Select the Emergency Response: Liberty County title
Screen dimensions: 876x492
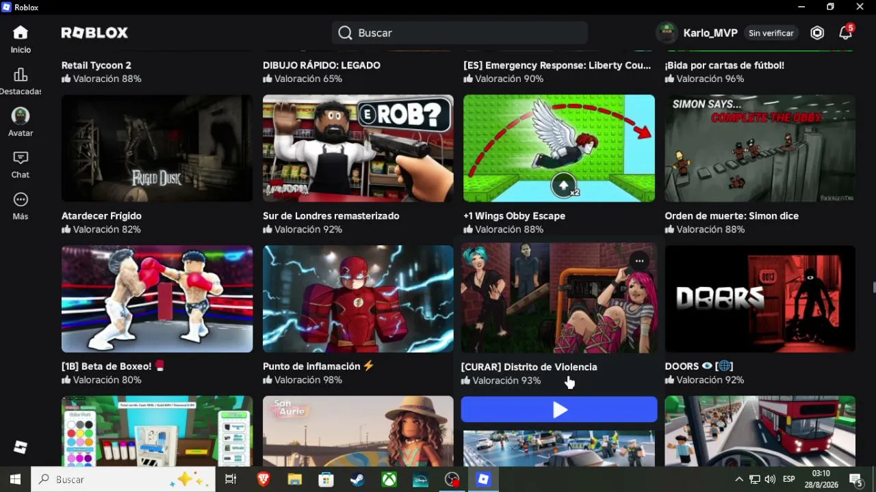pos(557,65)
